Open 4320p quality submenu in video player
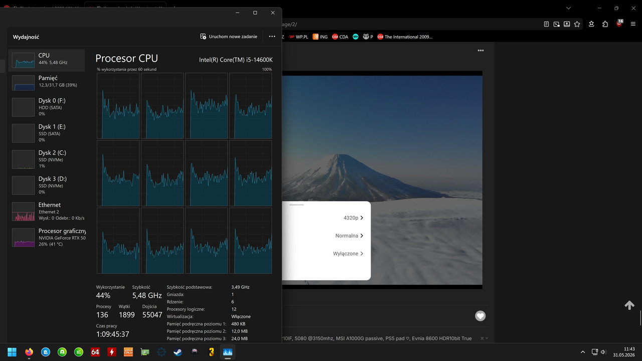This screenshot has width=642, height=361. coord(354,218)
